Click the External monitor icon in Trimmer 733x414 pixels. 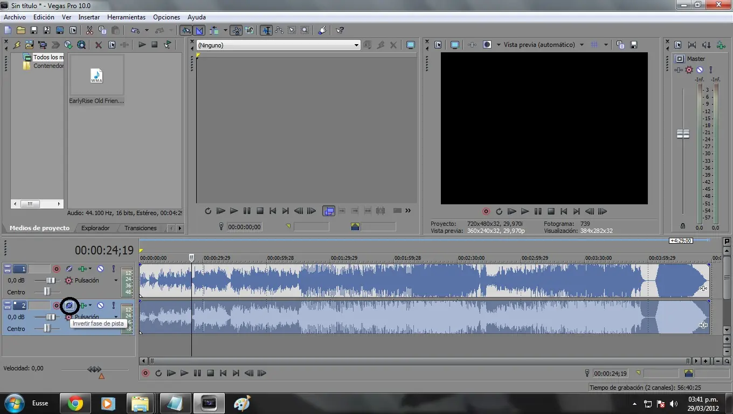pyautogui.click(x=411, y=45)
